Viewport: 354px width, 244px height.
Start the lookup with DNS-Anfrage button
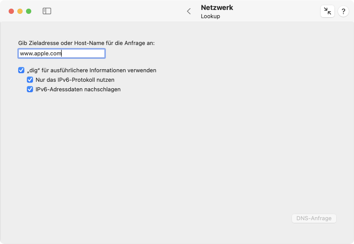tap(314, 218)
